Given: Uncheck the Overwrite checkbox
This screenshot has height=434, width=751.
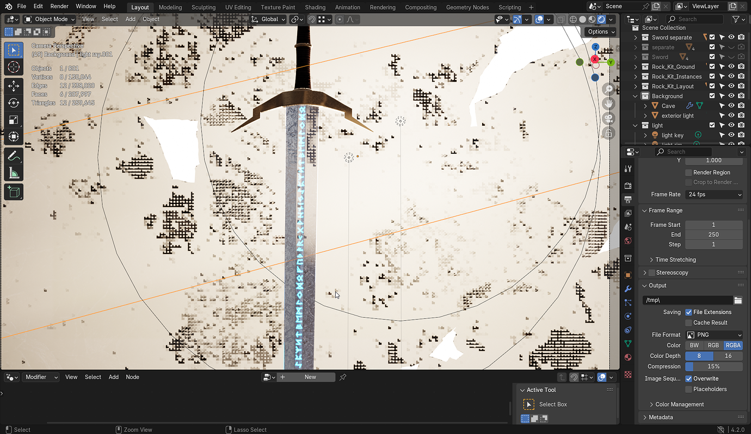Looking at the screenshot, I should (688, 379).
